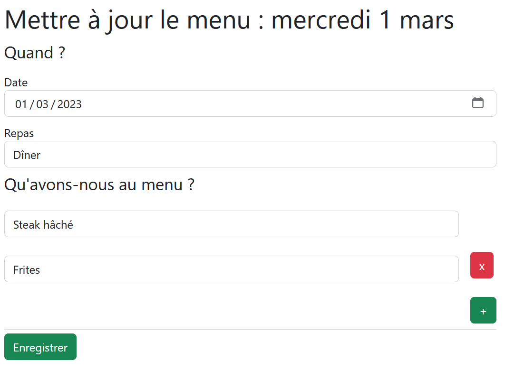Click the "Repas" field label

point(19,133)
